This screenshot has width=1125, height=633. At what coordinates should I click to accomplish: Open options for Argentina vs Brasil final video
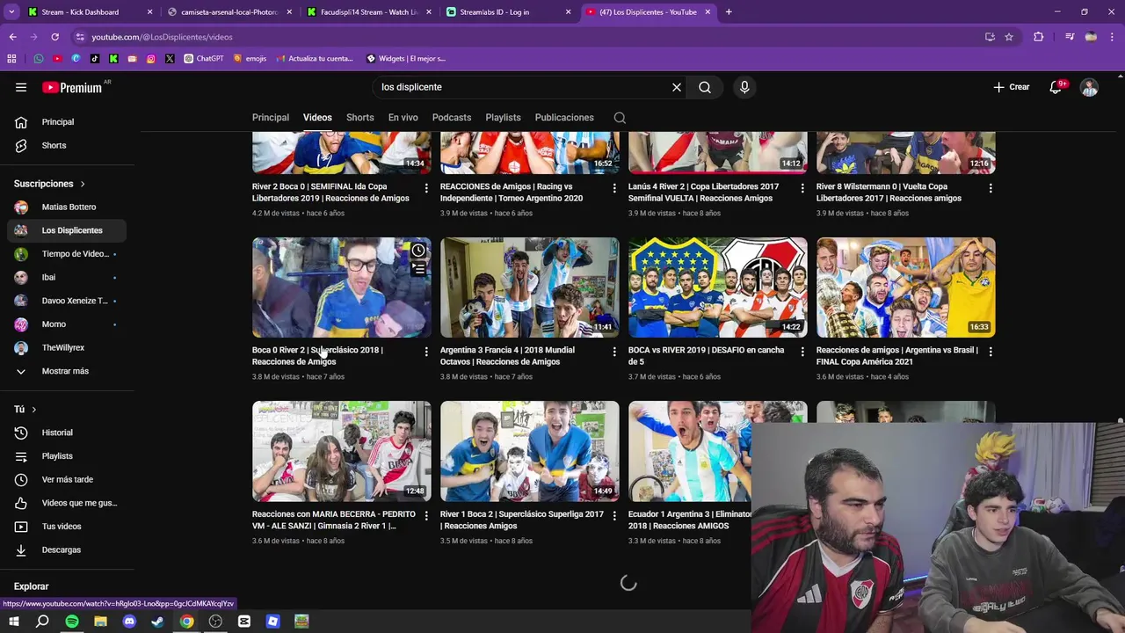tap(991, 352)
